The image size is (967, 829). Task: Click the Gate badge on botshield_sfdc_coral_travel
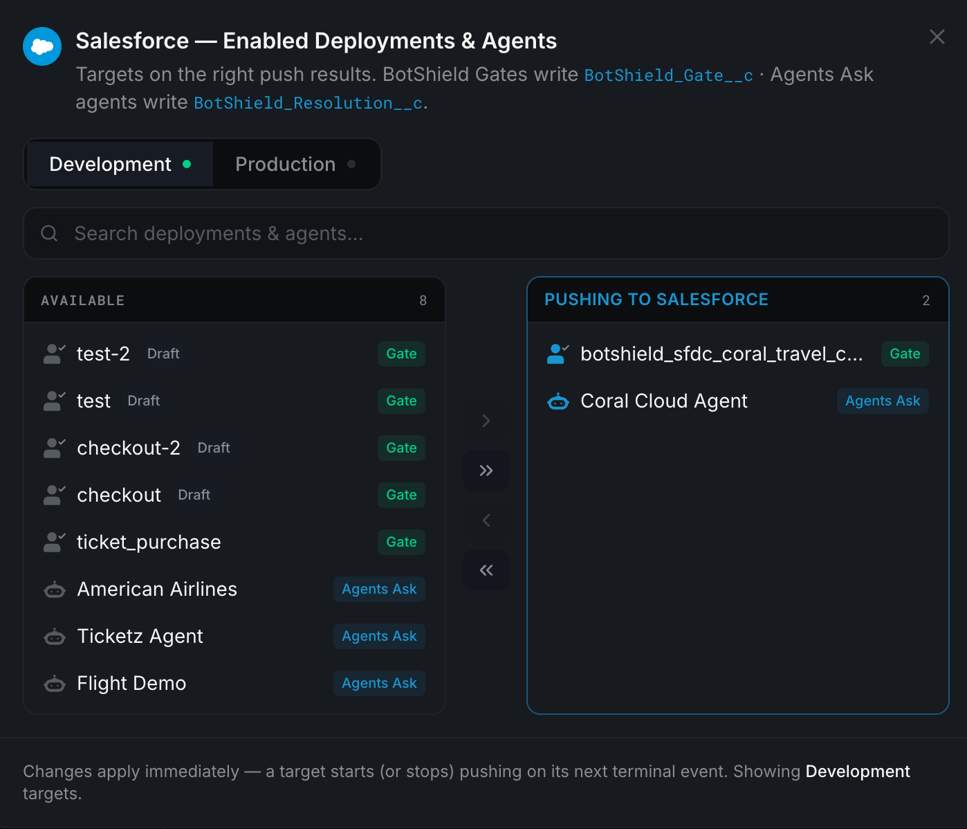coord(905,354)
